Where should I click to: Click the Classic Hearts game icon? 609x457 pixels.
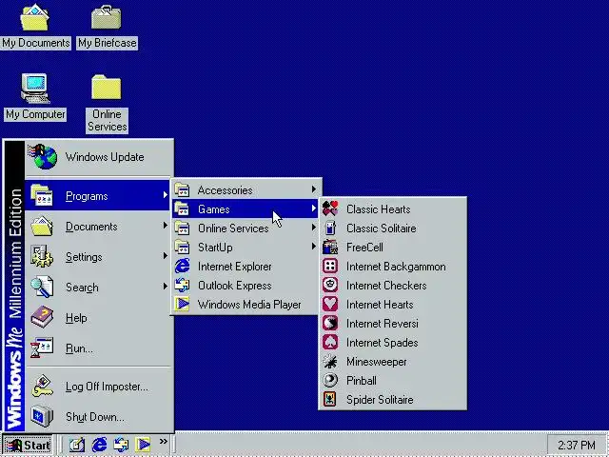[x=330, y=209]
